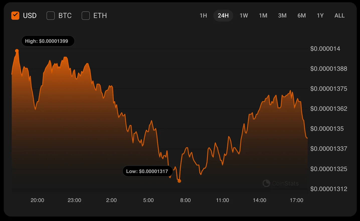This screenshot has height=221, width=360.
Task: Click the high price point marker
Action: 17,51
